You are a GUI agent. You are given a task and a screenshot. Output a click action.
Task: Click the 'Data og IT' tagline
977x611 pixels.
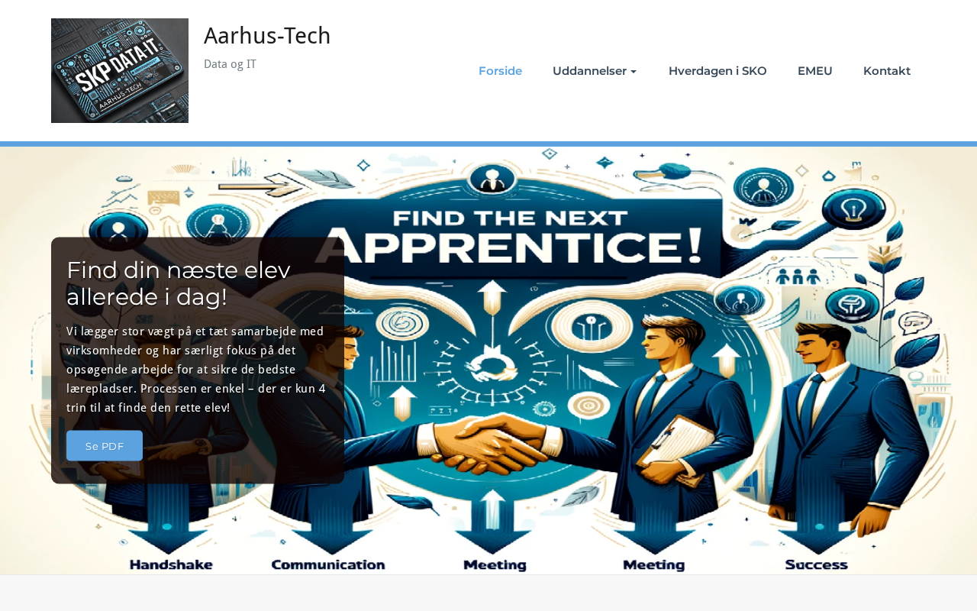[230, 64]
